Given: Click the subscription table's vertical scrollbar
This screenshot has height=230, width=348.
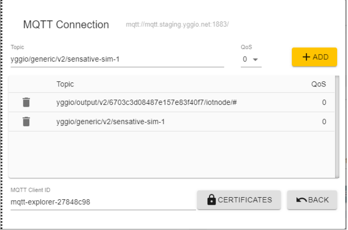Looking at the screenshot, I should [338, 127].
